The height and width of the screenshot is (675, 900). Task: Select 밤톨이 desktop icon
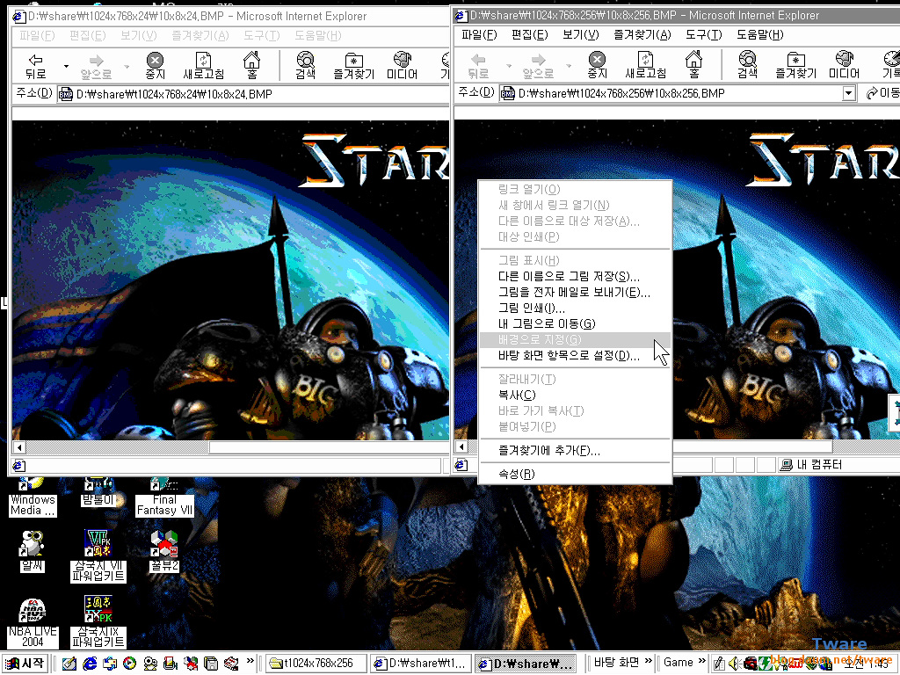[98, 492]
